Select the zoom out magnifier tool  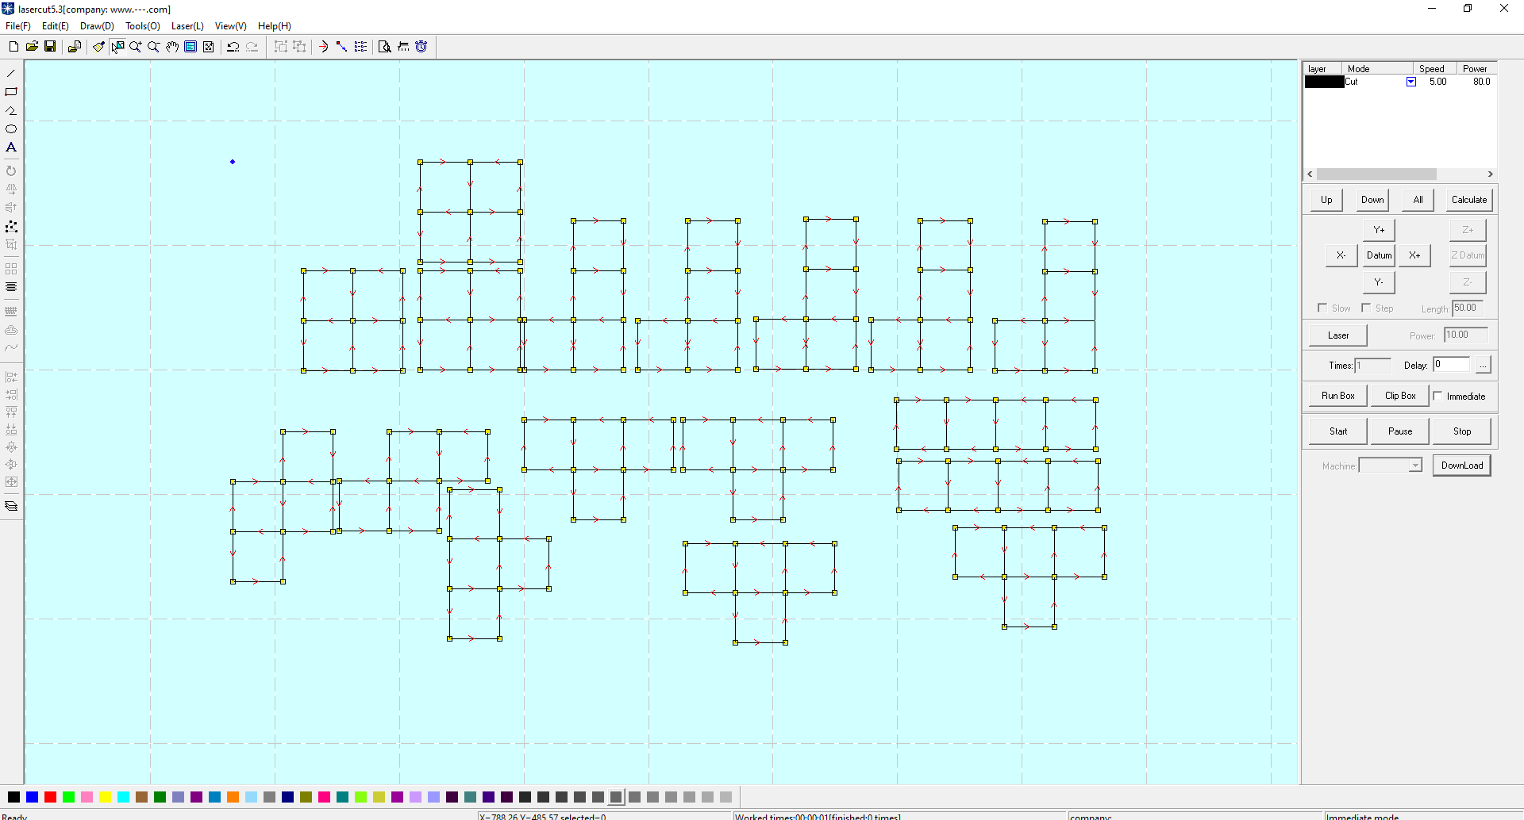154,47
